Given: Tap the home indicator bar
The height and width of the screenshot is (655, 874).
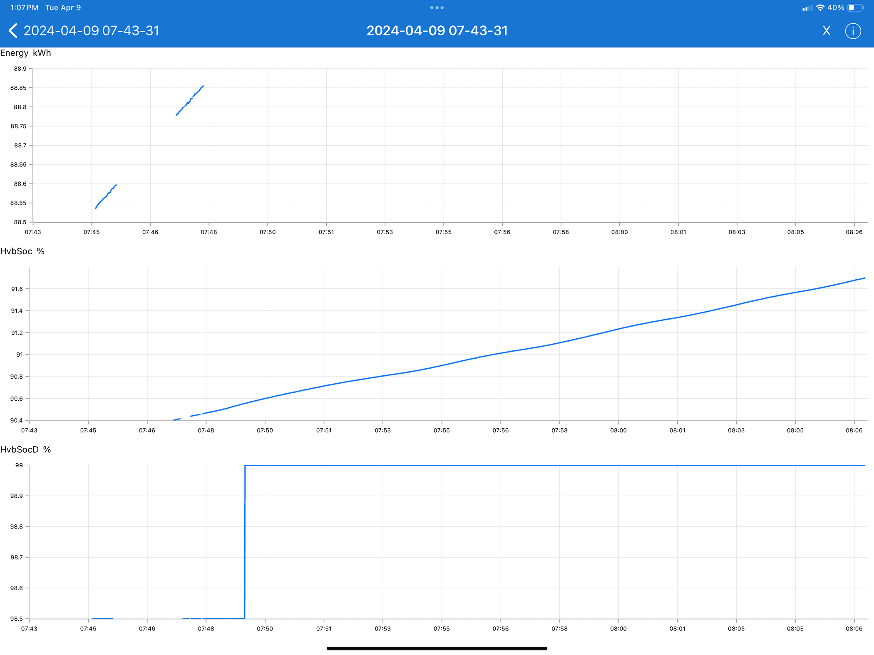Looking at the screenshot, I should (x=437, y=648).
